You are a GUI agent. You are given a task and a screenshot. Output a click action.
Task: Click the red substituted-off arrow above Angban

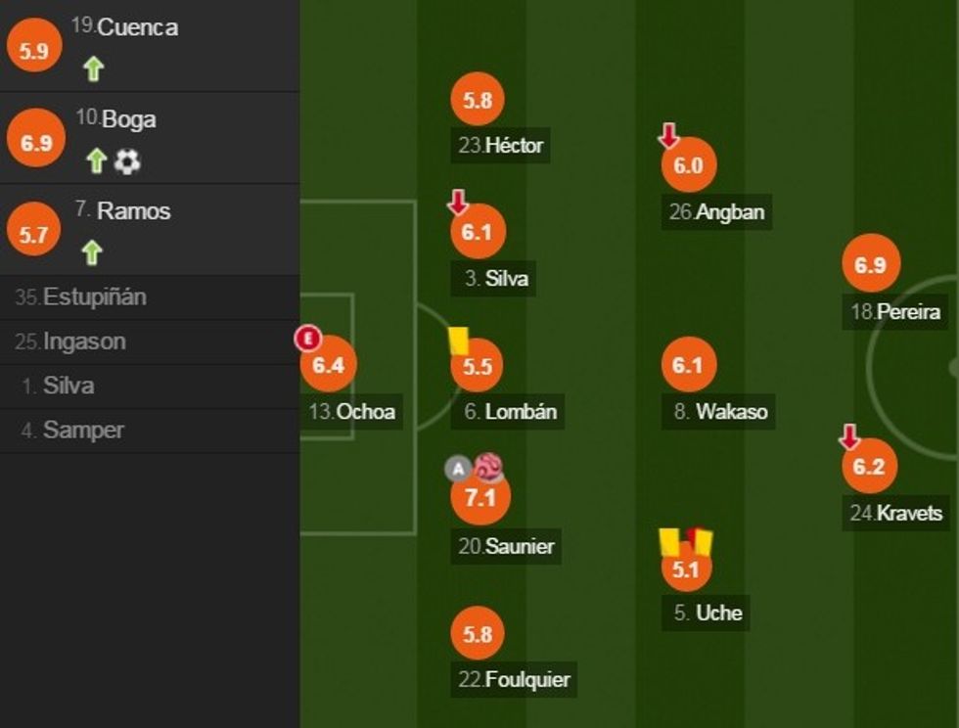tap(668, 135)
